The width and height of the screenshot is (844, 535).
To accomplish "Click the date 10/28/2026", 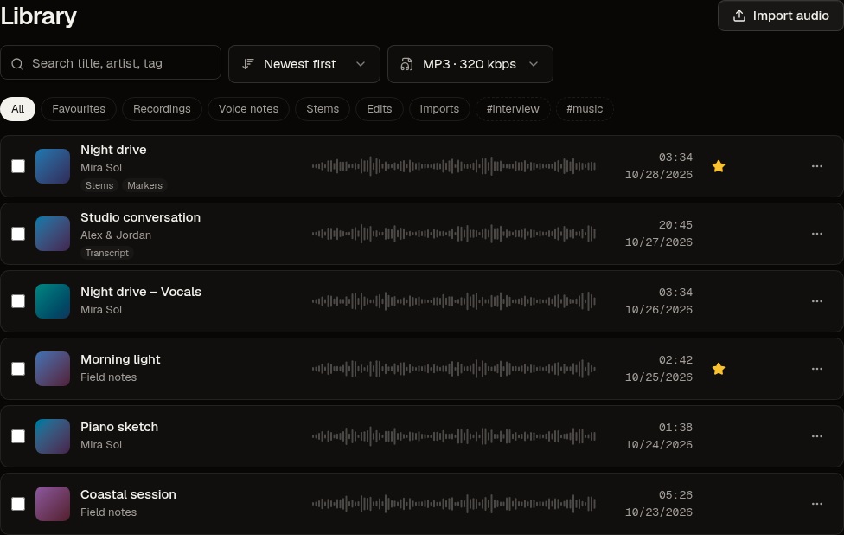I will (x=659, y=175).
